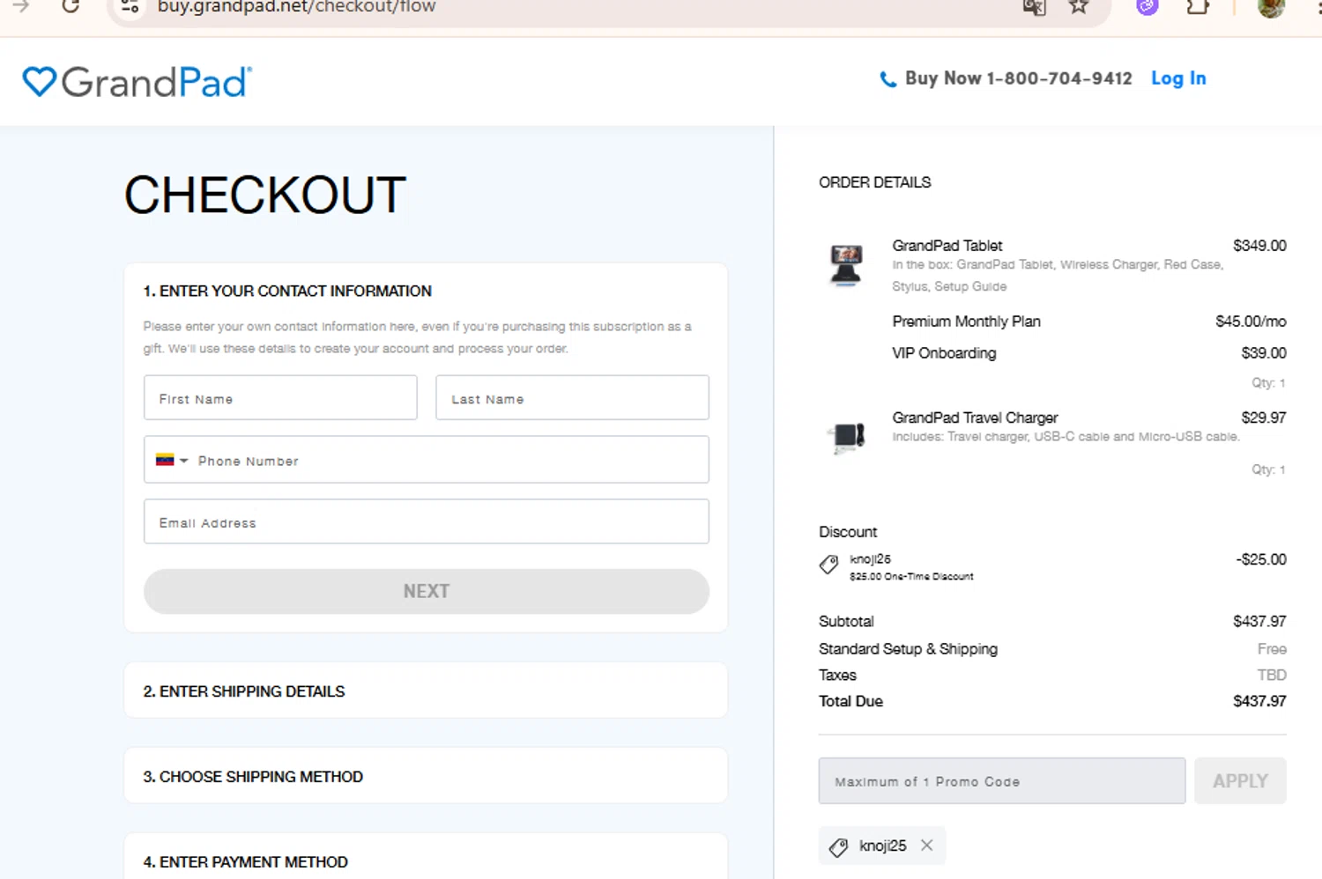Click the '$25.00 One-Time Discount' text
The height and width of the screenshot is (879, 1322).
coord(911,577)
